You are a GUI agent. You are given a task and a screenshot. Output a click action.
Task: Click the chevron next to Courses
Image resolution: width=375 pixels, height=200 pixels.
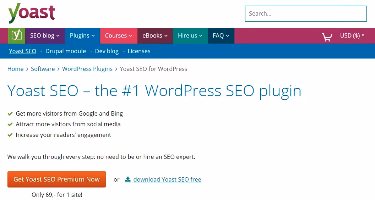130,36
